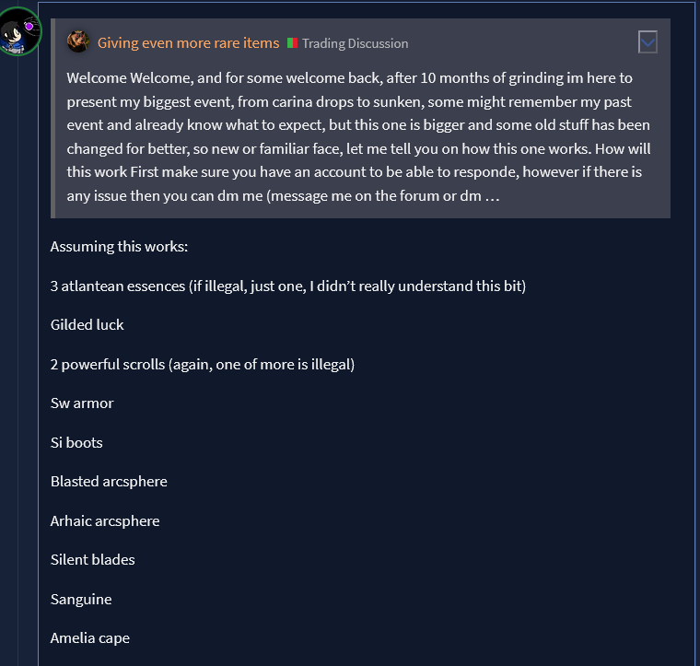Click the "Gilded luck" line

pyautogui.click(x=87, y=324)
